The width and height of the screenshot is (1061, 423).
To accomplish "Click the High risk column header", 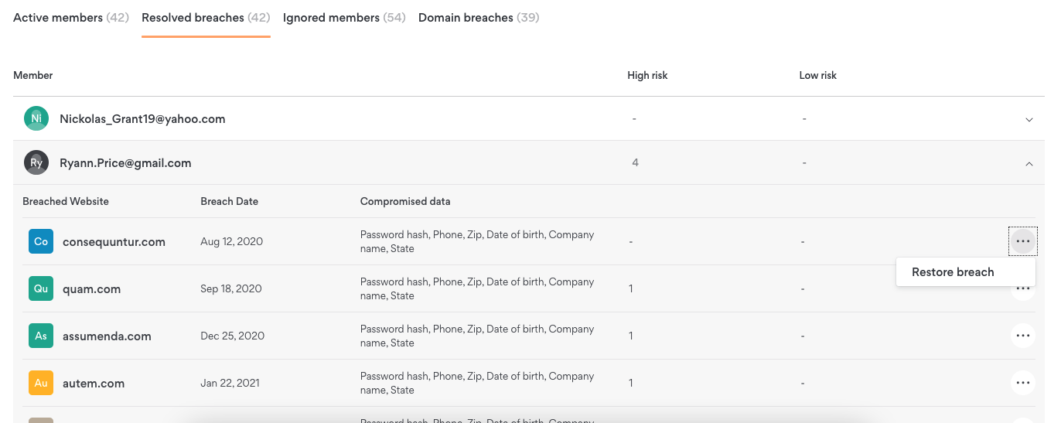I will [x=647, y=76].
